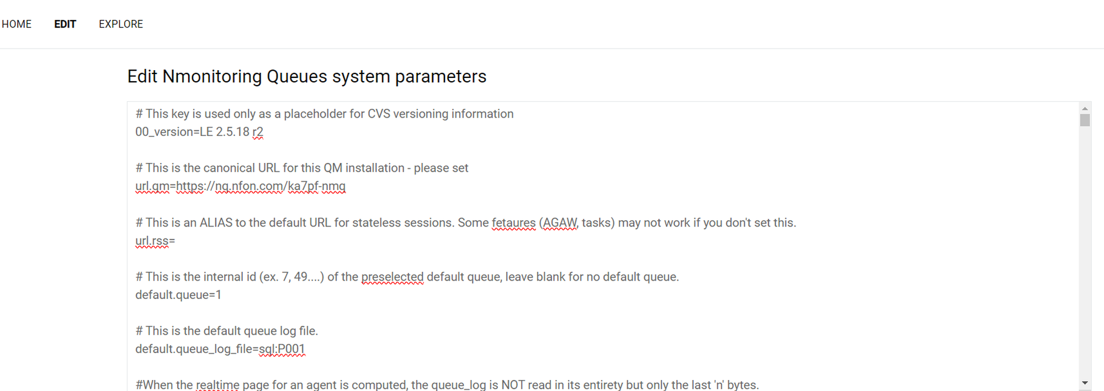Click the url.qm=https://nq.nfon.com line
The height and width of the screenshot is (391, 1104).
click(x=240, y=186)
